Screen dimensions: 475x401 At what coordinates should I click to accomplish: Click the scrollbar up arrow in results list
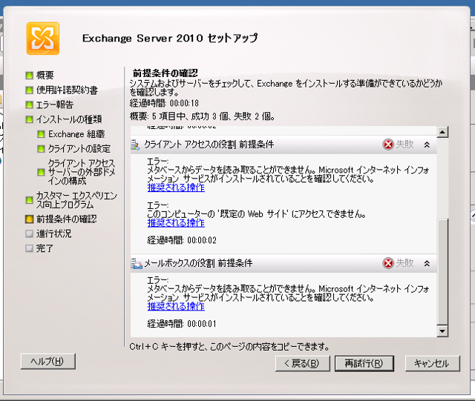(442, 132)
